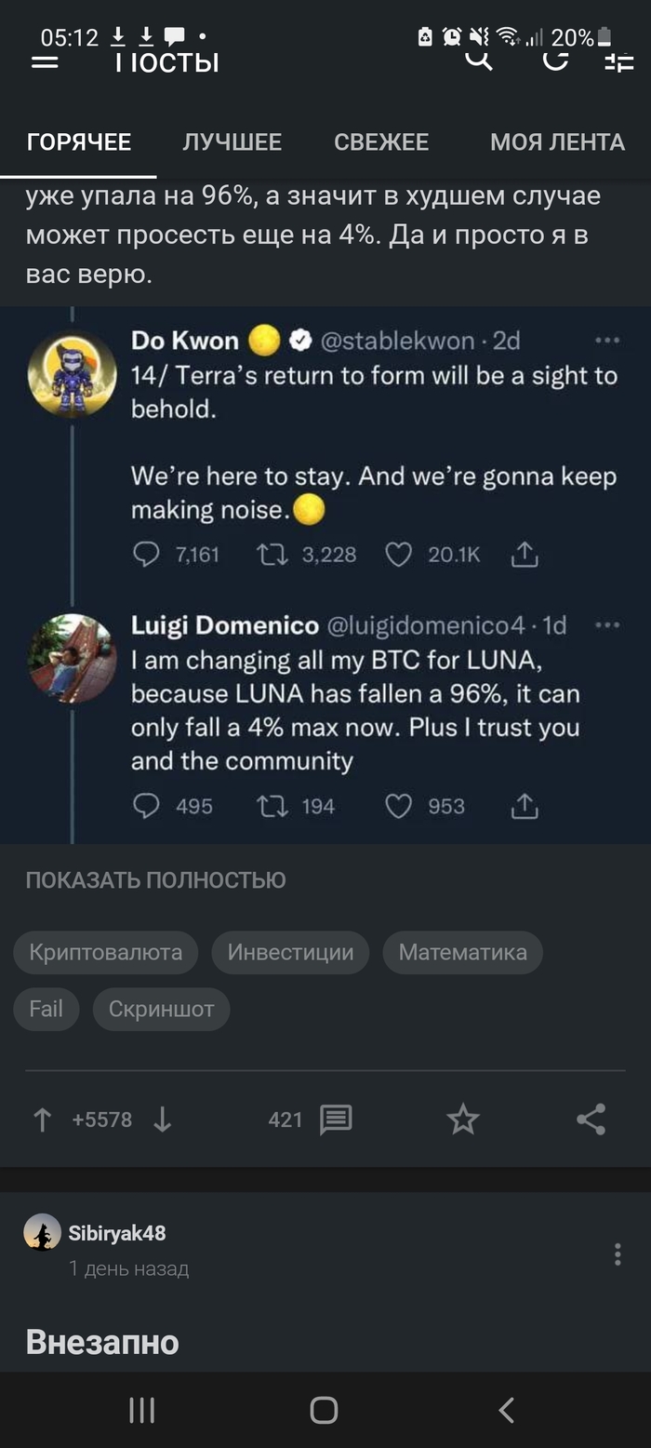Screen dimensions: 651x1448
Task: Open the Fail tag
Action: (46, 1009)
